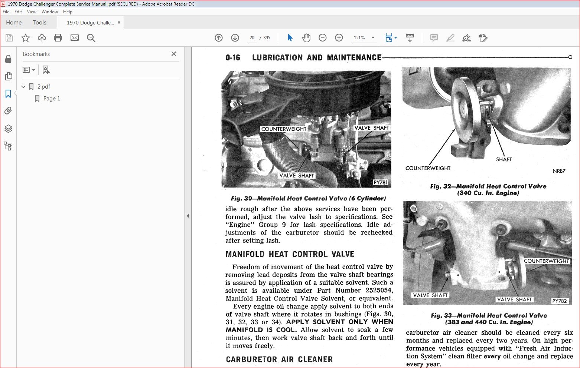This screenshot has height=368, width=580.
Task: Click the LUBRICATION AND MAINTENANCE page header
Action: pyautogui.click(x=317, y=57)
